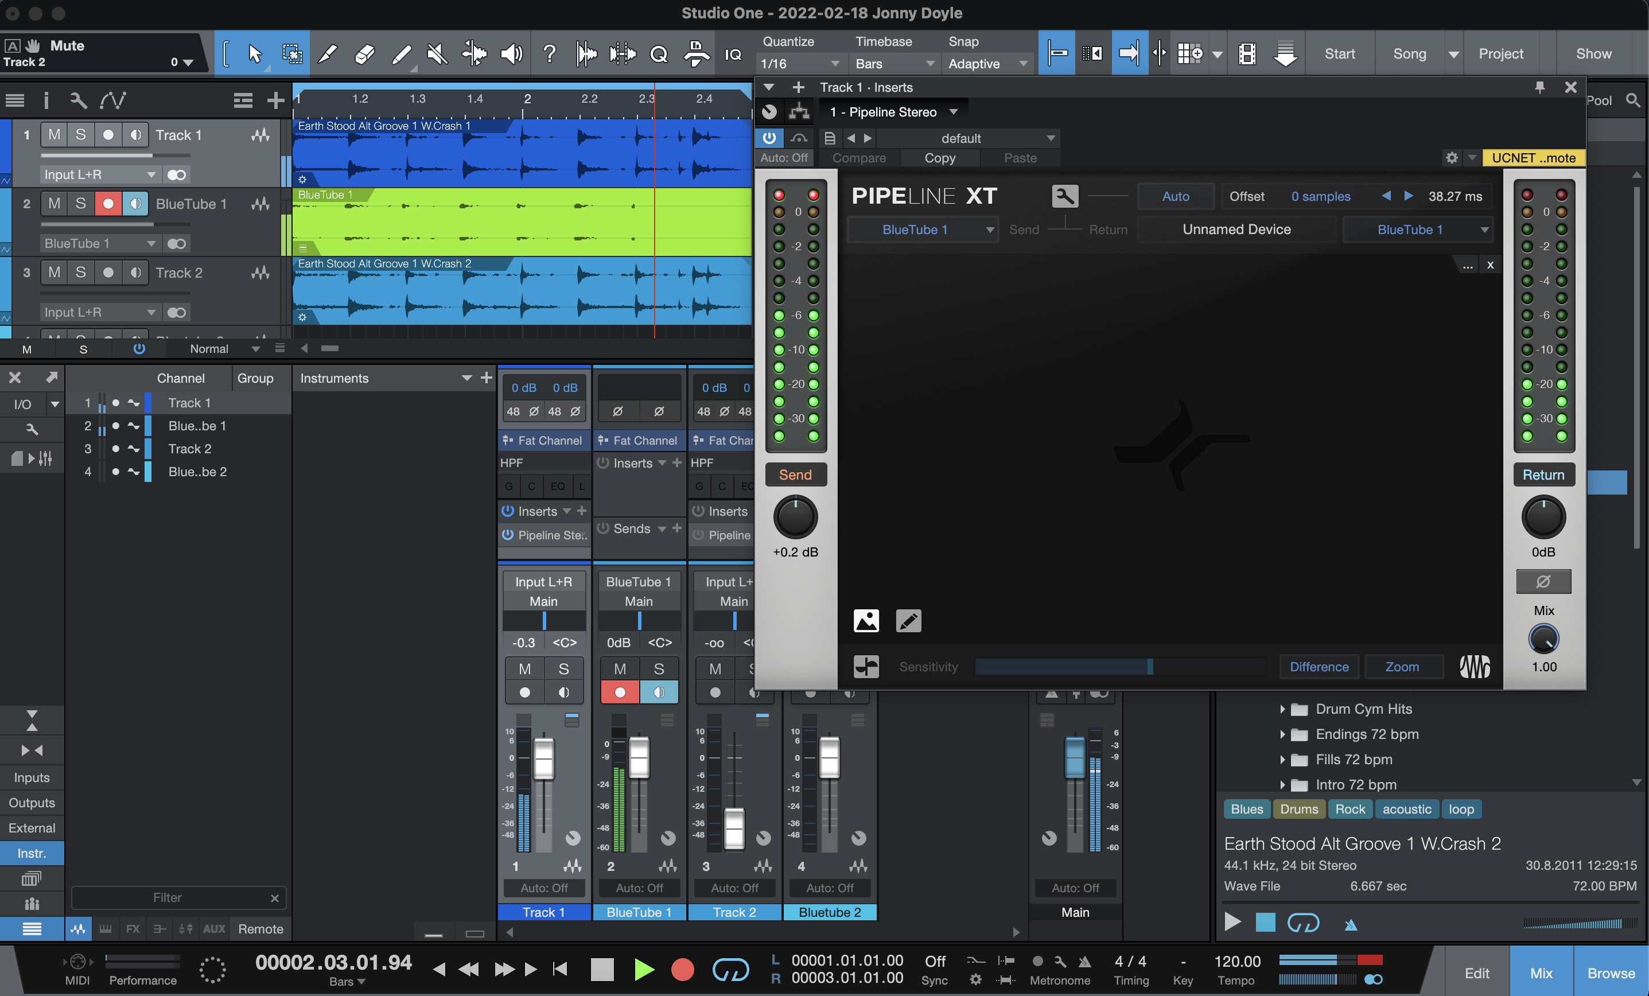This screenshot has height=996, width=1649.
Task: Disable record-arm on BlueTube 1 track
Action: pyautogui.click(x=108, y=204)
